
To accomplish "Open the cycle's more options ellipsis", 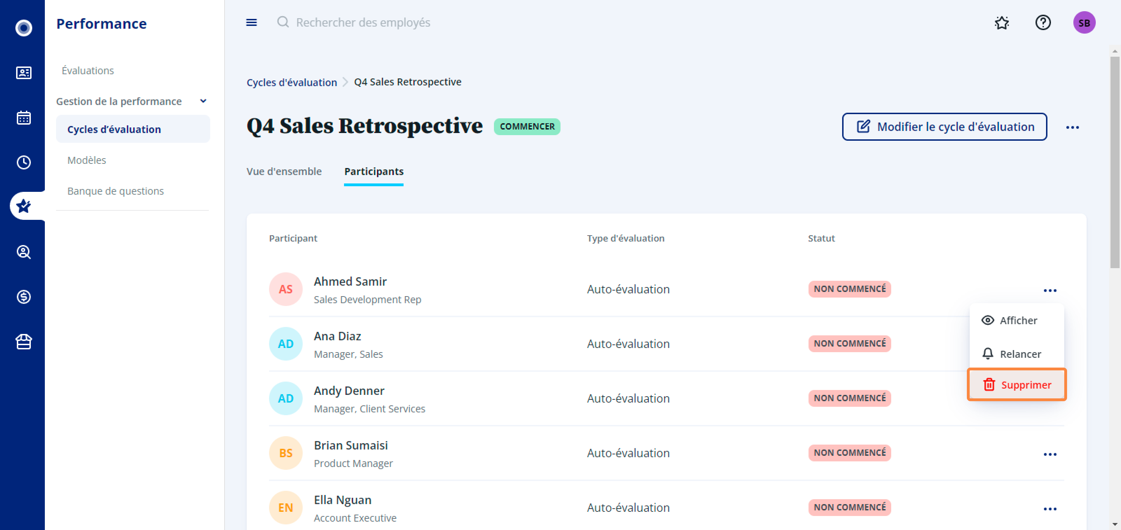I will tap(1072, 127).
